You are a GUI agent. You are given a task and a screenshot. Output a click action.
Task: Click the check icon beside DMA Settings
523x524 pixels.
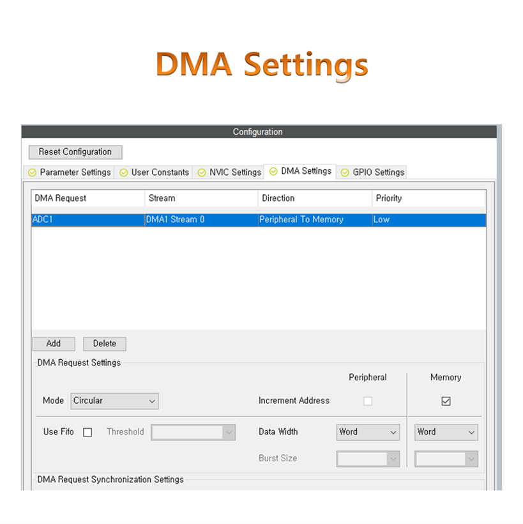(273, 171)
